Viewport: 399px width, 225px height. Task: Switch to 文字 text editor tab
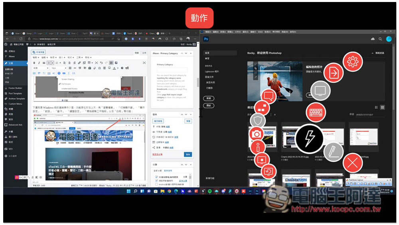click(144, 53)
